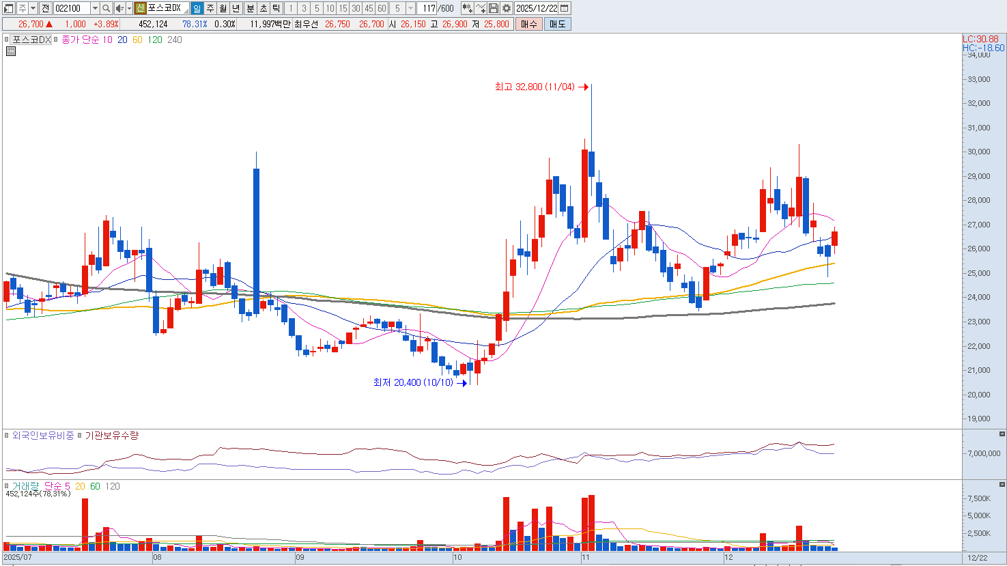Click the save chart floppy disk icon
1007x566 pixels.
coord(494,8)
